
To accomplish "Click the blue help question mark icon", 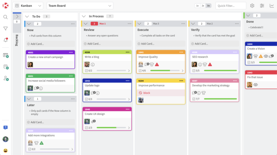I will pyautogui.click(x=6, y=128).
